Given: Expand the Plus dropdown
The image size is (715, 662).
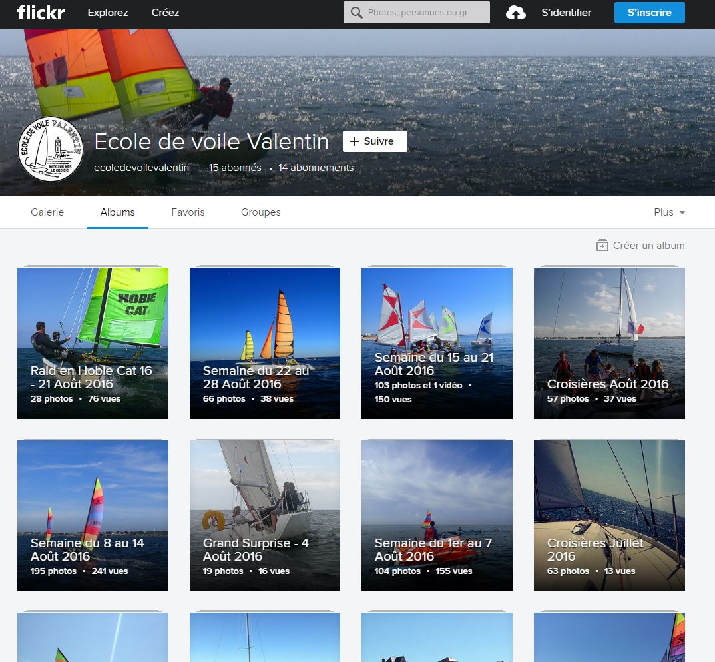Looking at the screenshot, I should tap(670, 212).
